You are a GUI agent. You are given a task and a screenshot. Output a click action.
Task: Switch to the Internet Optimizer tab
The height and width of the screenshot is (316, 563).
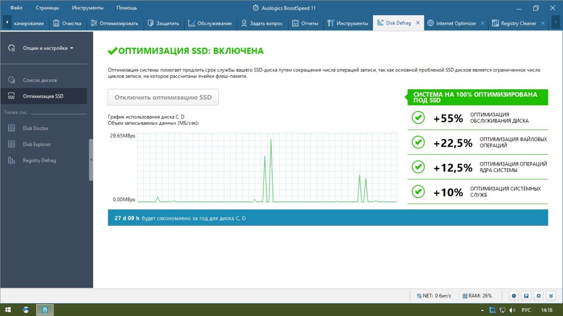455,23
